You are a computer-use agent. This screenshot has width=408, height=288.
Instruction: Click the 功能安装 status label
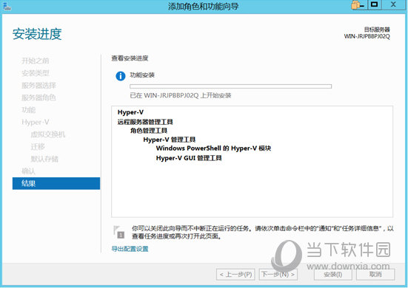[x=142, y=75]
